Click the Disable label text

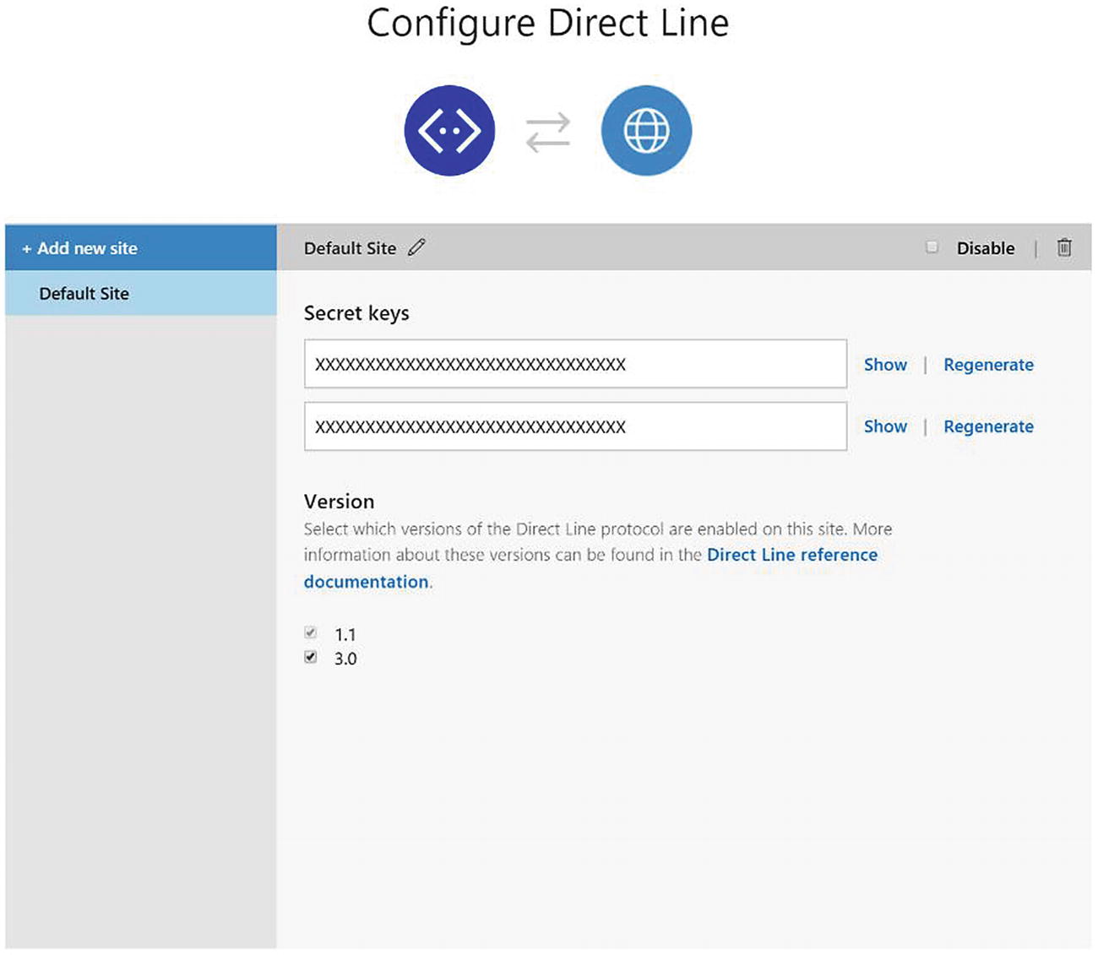pyautogui.click(x=986, y=248)
